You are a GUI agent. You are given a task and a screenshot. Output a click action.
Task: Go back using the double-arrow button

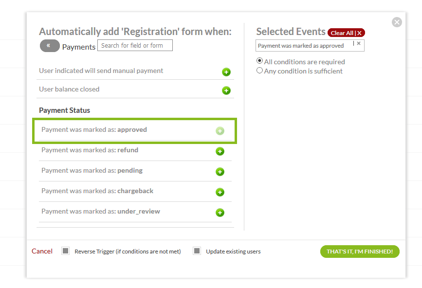(49, 46)
